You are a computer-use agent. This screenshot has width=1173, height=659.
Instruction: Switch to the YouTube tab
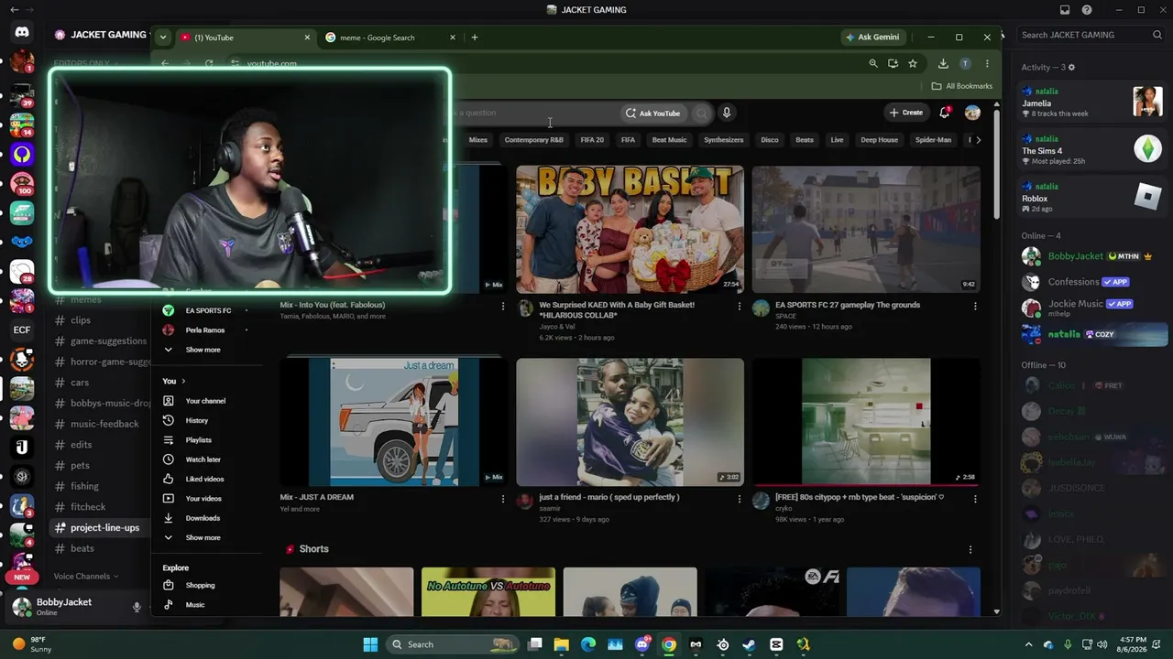(x=246, y=38)
